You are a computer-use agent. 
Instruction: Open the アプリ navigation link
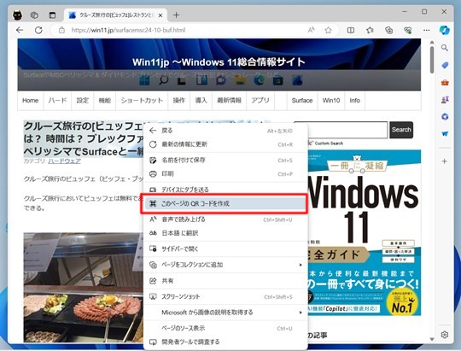pos(260,101)
